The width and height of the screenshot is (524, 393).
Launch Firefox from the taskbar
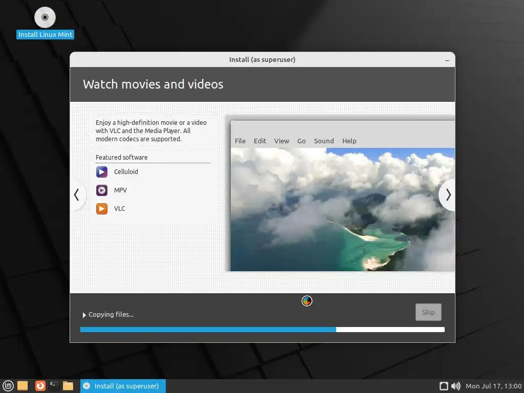click(x=40, y=386)
